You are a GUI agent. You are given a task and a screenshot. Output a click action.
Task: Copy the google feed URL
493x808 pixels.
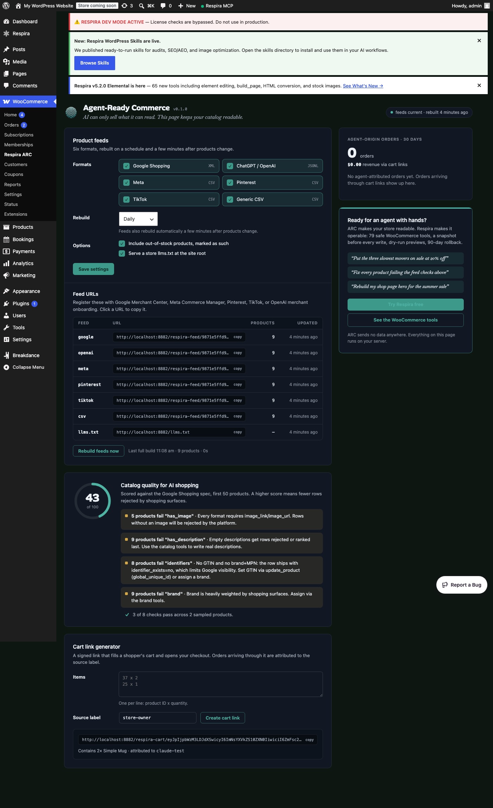238,337
